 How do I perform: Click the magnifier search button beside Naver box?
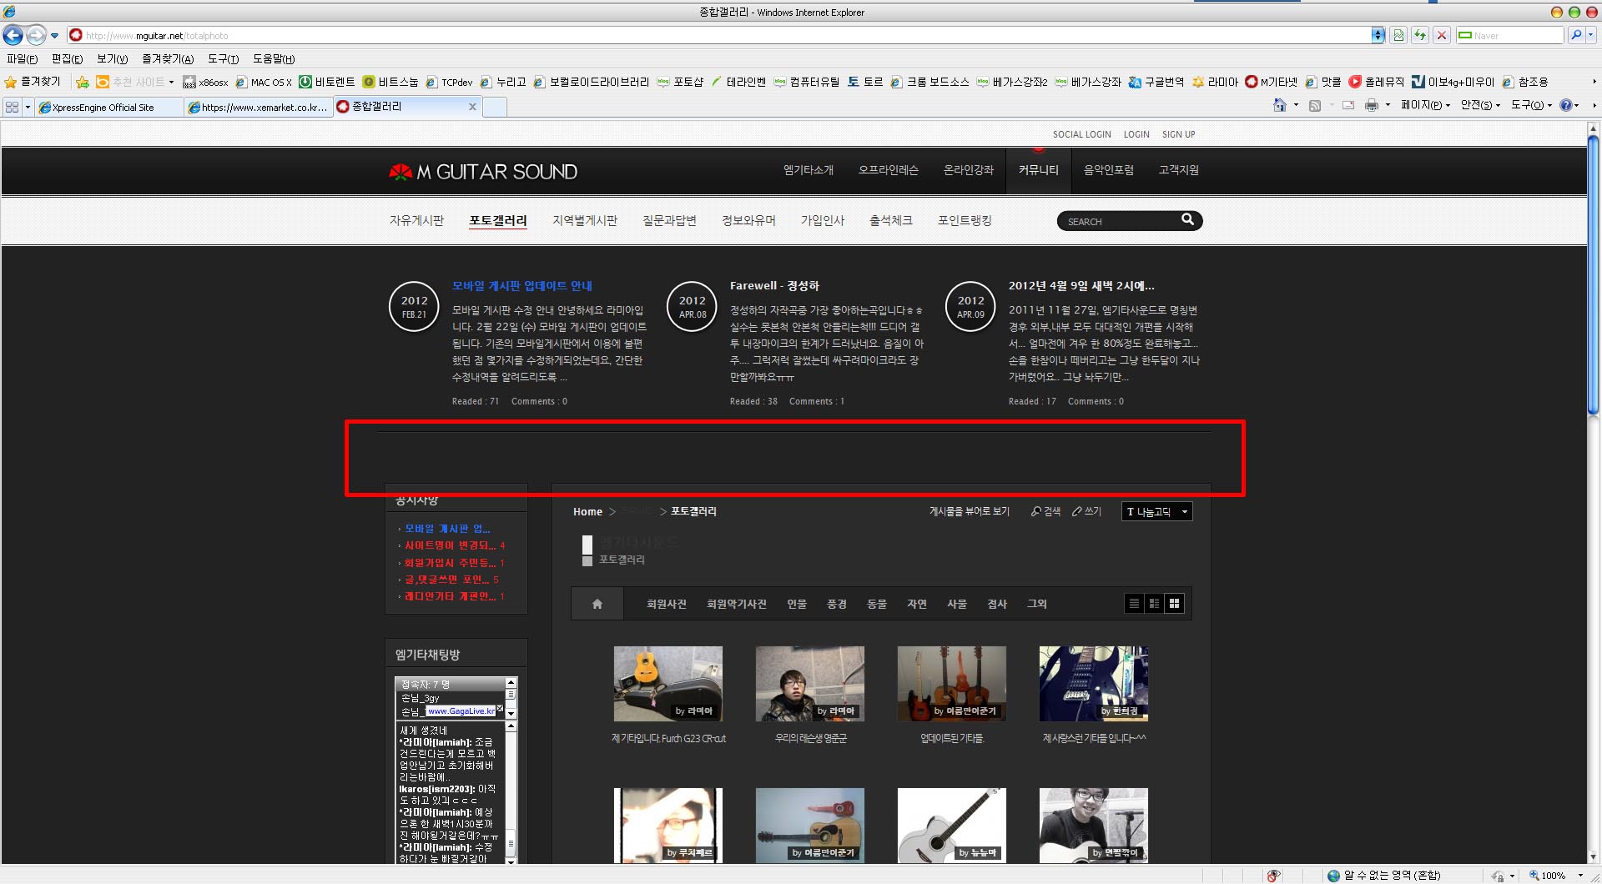click(1575, 35)
